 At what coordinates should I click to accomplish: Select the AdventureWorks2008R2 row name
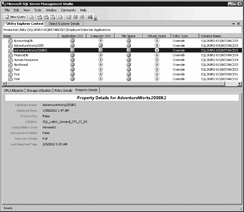[30, 50]
